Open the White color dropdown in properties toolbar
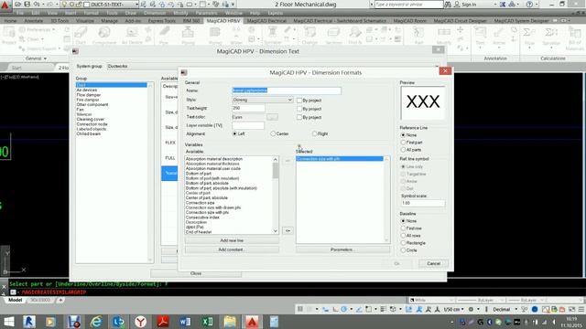586x329 pixels. [x=431, y=300]
